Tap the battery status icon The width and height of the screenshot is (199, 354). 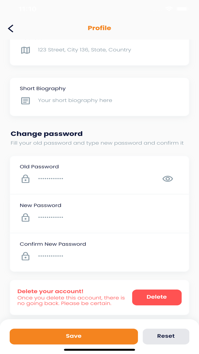tap(182, 9)
